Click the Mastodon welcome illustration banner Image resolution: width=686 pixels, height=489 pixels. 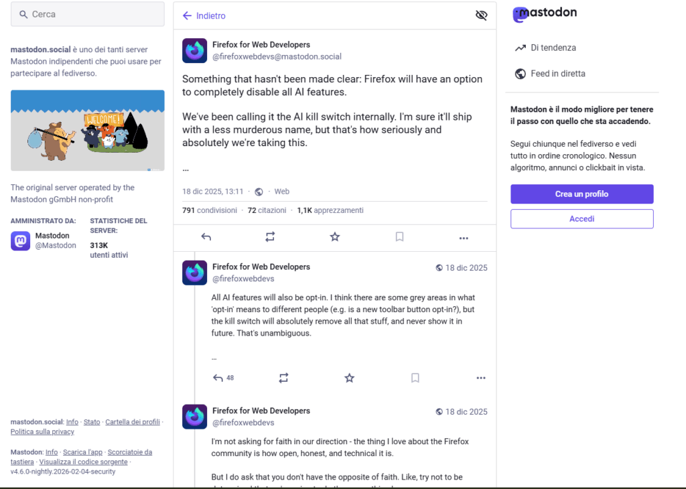[x=87, y=130]
